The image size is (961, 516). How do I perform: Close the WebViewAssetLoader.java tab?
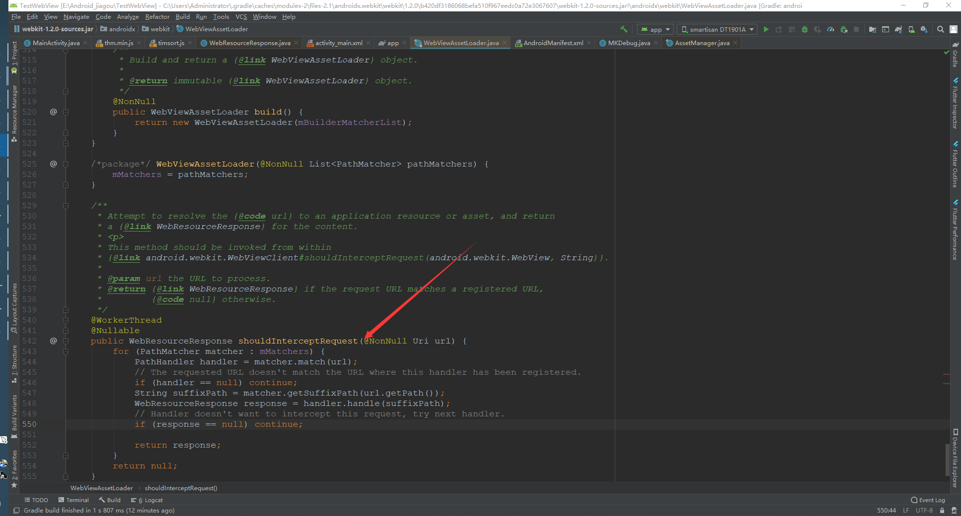pos(505,43)
